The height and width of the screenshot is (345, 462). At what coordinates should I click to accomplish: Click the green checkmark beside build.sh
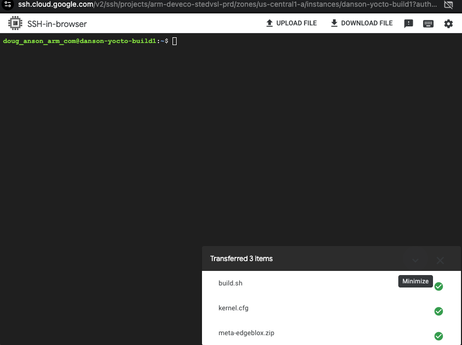pyautogui.click(x=439, y=286)
